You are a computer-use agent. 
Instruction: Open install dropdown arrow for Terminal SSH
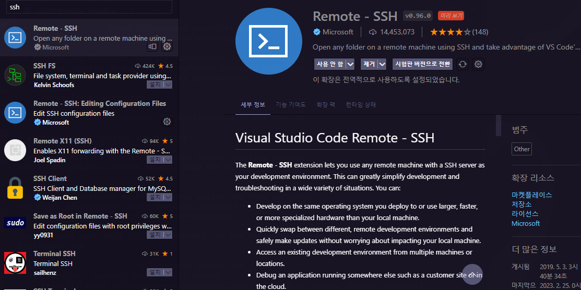coord(168,272)
